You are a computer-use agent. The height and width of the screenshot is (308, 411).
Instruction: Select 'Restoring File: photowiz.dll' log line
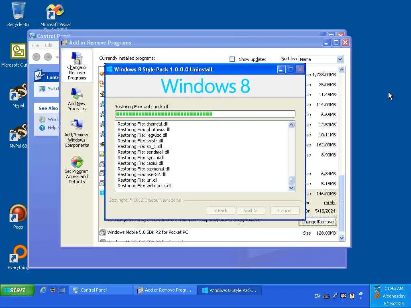(144, 130)
